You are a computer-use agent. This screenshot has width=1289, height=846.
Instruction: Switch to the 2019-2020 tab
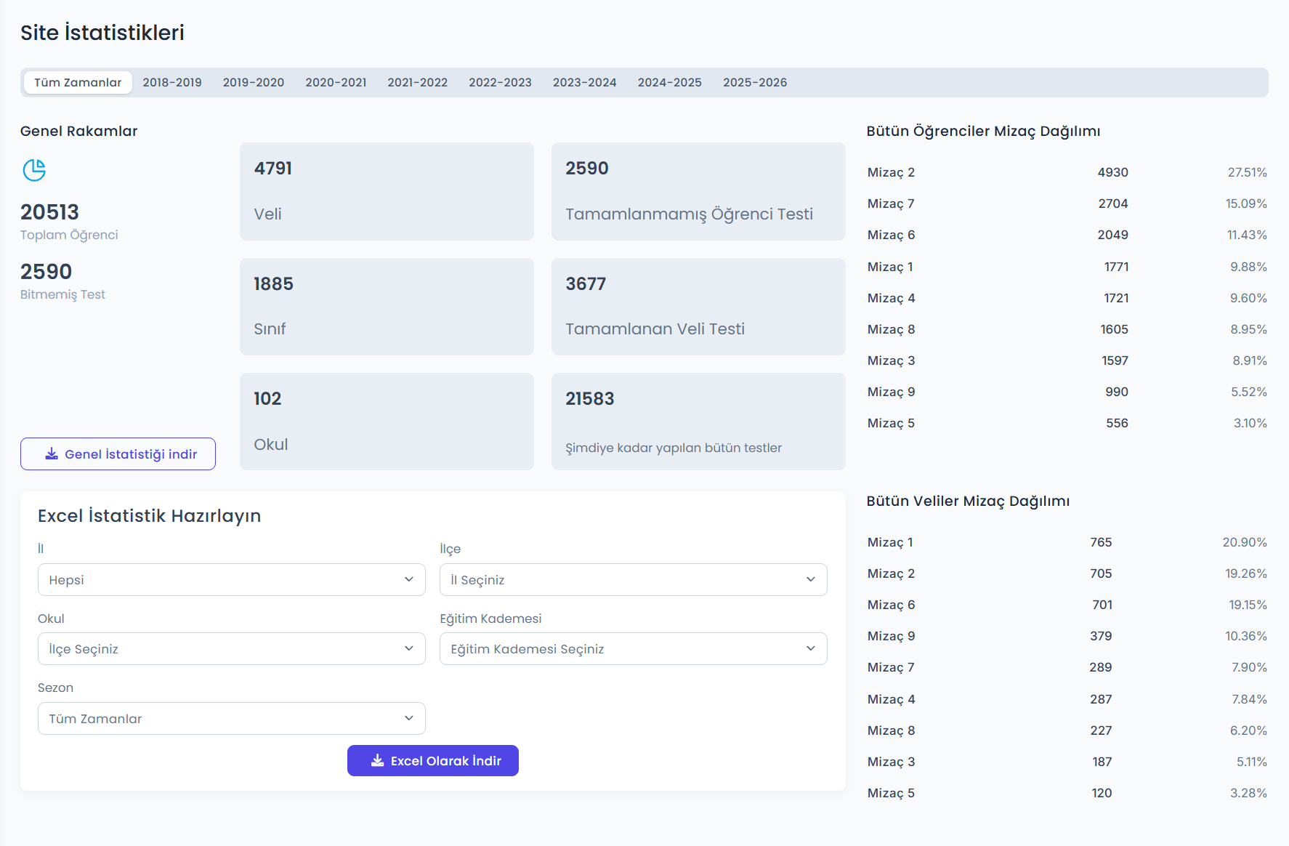(x=254, y=82)
